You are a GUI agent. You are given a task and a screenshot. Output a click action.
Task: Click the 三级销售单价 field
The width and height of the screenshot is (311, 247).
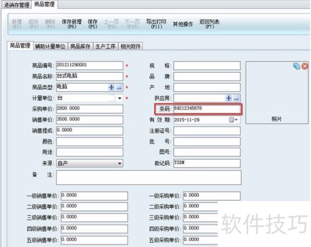(x=95, y=218)
